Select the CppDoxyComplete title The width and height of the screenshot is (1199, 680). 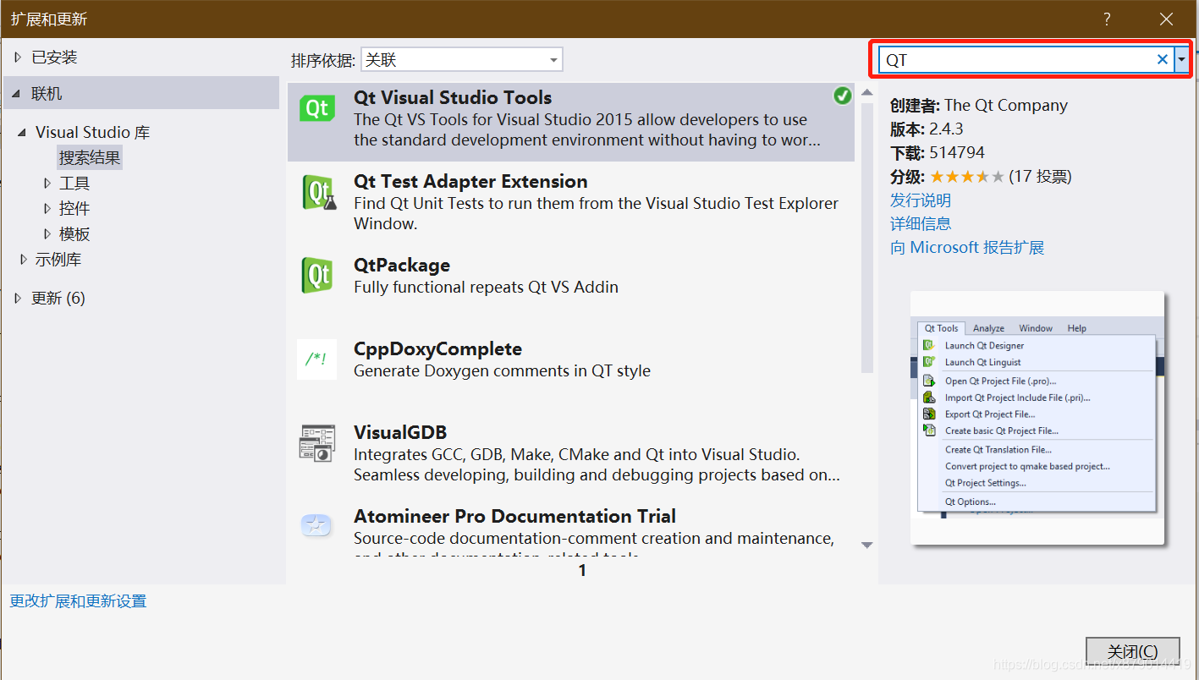coord(437,349)
